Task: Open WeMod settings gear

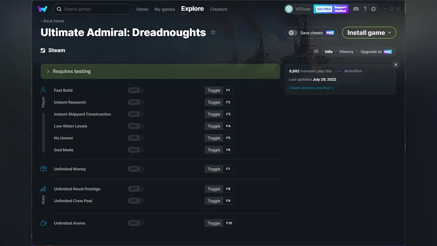Action: (374, 9)
